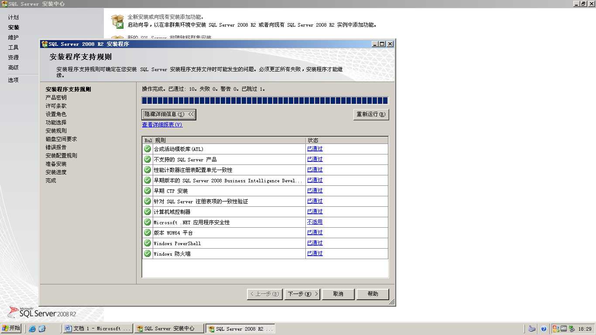
Task: Open 不适用 status link for .NET 应用程序安全性
Action: click(x=315, y=222)
